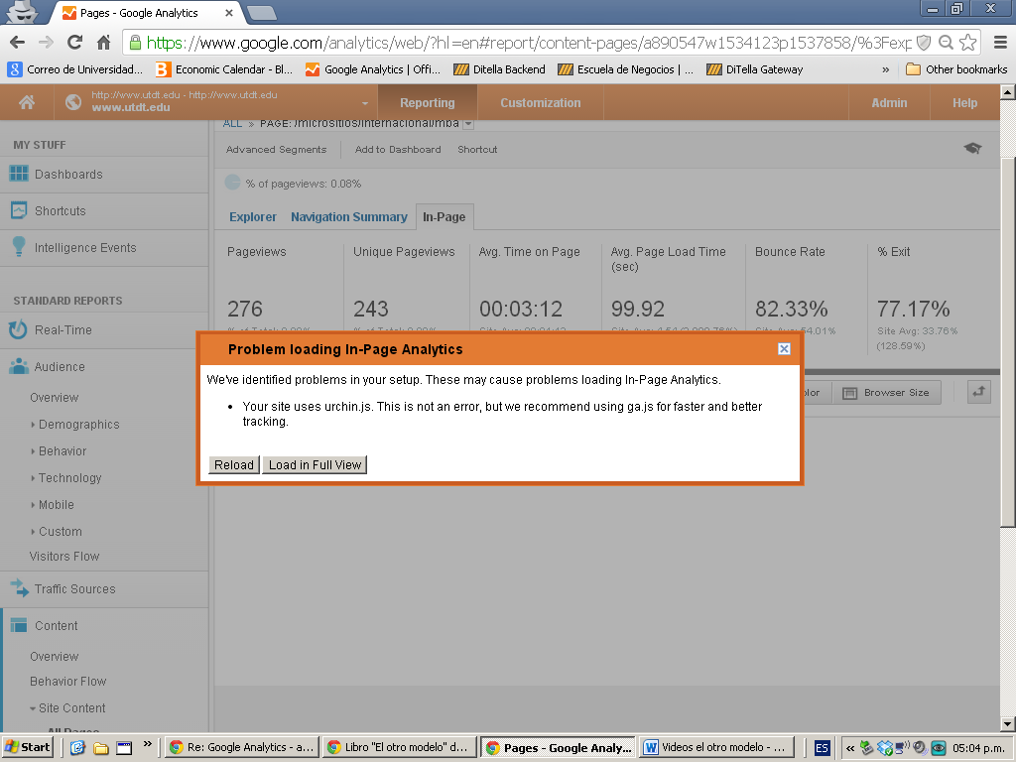The width and height of the screenshot is (1016, 762).
Task: Go to the Analytics home icon
Action: coord(27,102)
